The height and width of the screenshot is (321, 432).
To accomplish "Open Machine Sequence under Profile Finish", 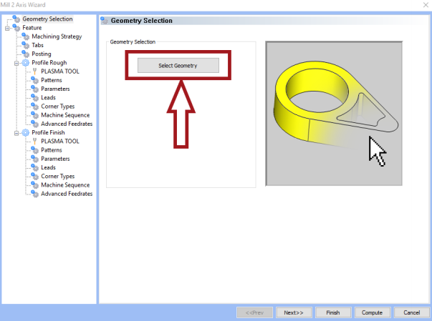I will (x=65, y=185).
